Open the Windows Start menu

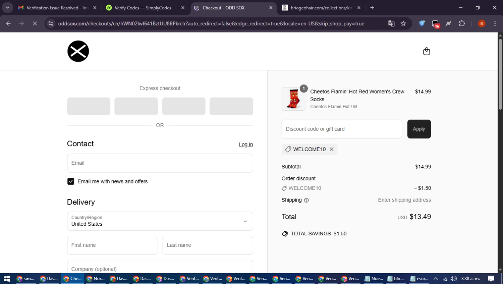coord(7,279)
